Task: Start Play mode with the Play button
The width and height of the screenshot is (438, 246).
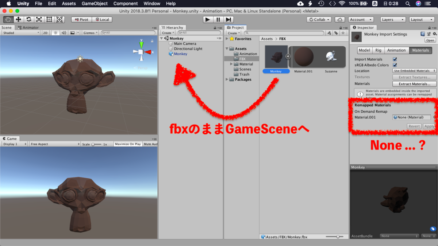Action: [x=208, y=19]
